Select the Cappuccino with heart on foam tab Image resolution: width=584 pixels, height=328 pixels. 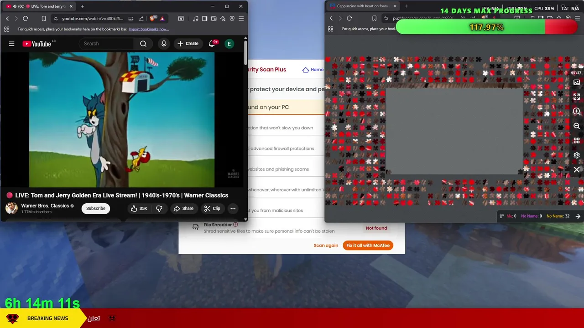[363, 6]
